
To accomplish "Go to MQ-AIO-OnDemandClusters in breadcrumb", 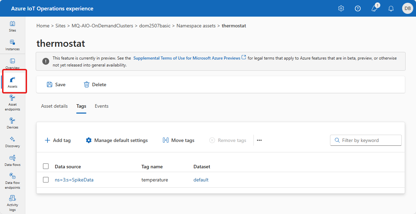I will pos(102,26).
